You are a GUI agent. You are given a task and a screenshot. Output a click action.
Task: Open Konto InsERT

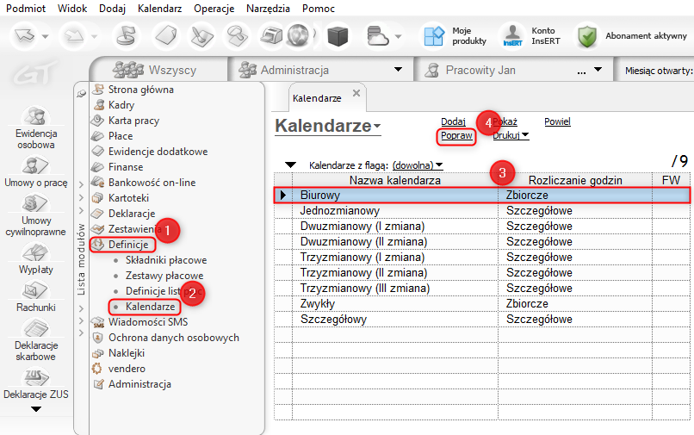pos(531,35)
